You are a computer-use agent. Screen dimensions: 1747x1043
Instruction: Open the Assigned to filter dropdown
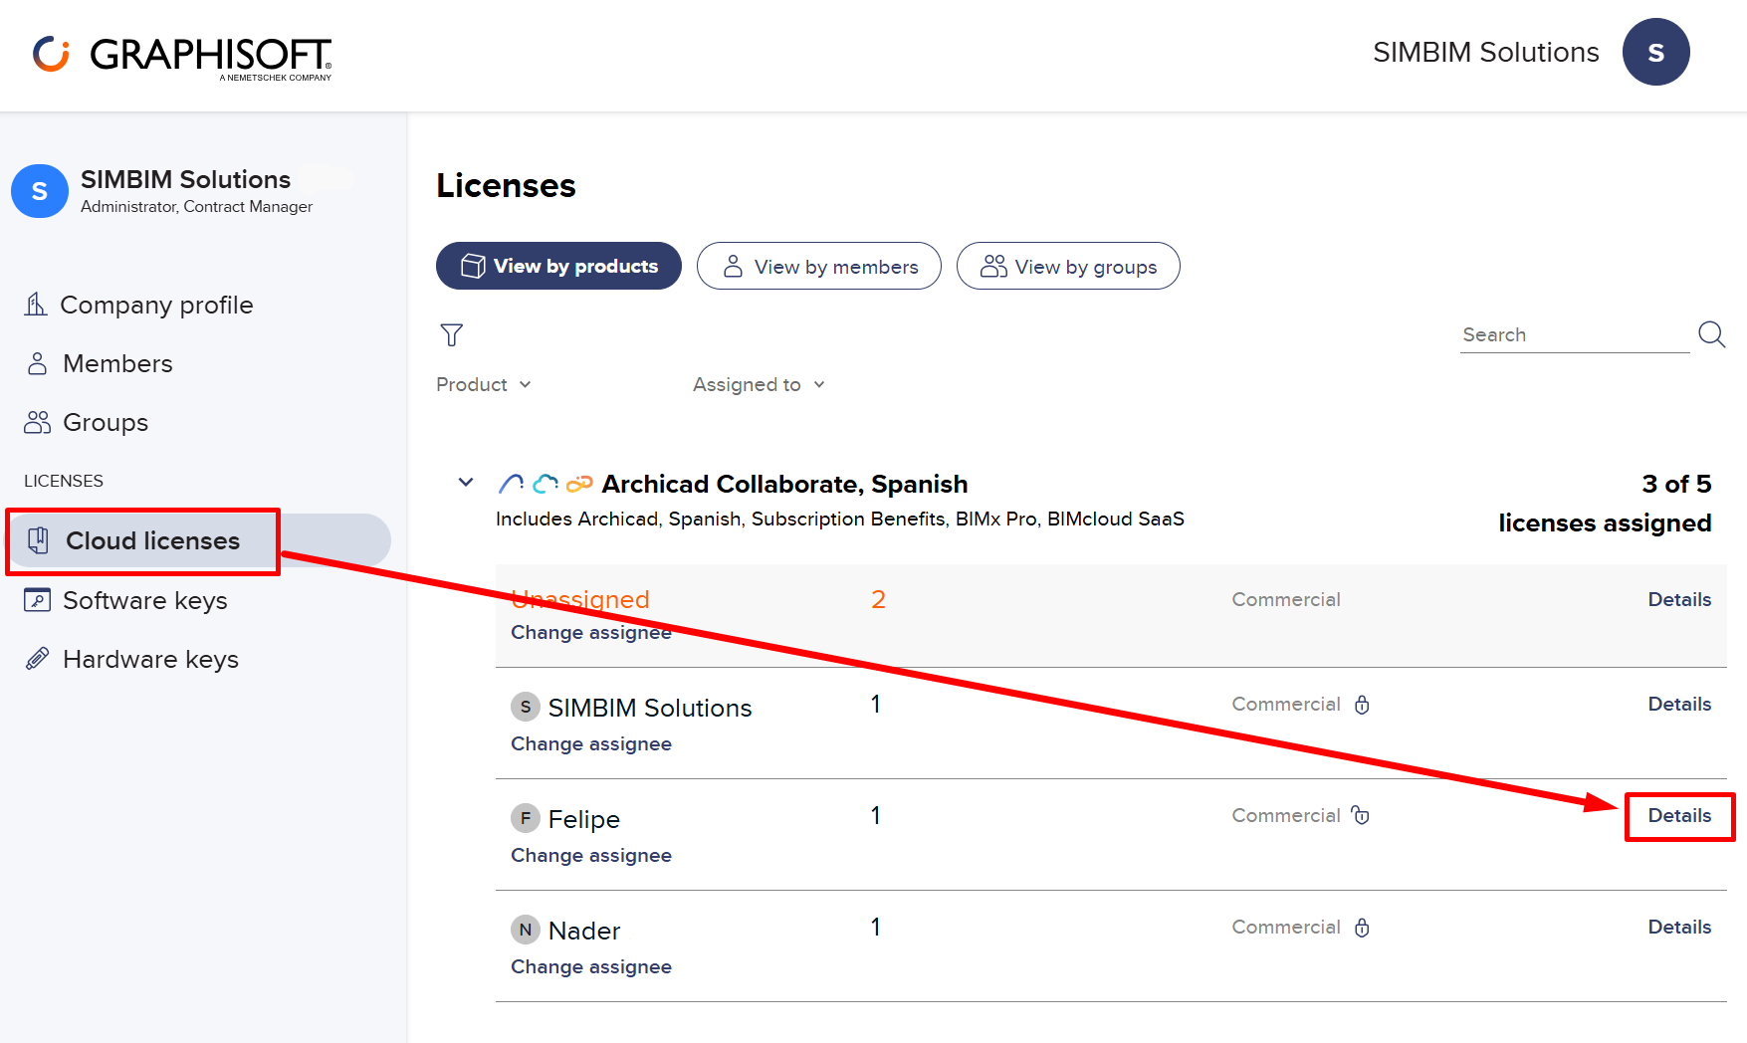point(759,384)
